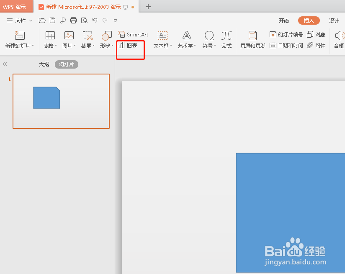Click the undo arrow icon
The width and height of the screenshot is (345, 274).
point(95,20)
